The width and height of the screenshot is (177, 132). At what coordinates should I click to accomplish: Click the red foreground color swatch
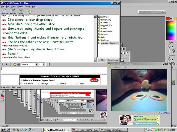pyautogui.click(x=168, y=19)
